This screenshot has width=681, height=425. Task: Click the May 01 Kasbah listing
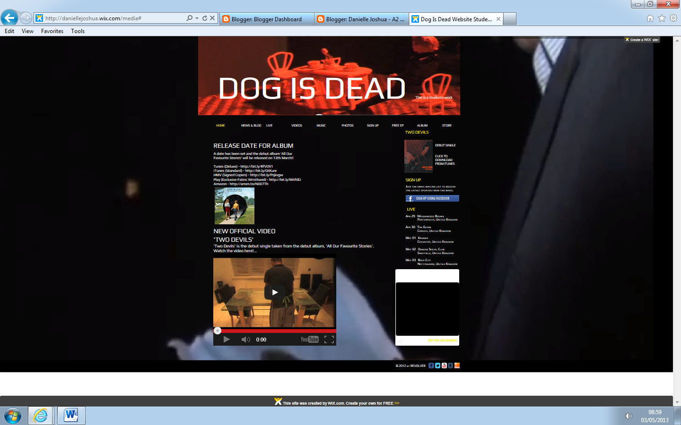(x=429, y=240)
